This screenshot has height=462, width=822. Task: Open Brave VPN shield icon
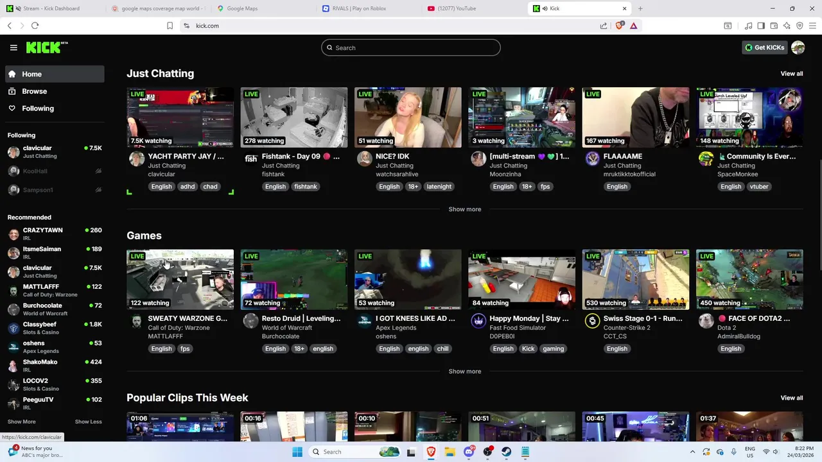tap(800, 26)
